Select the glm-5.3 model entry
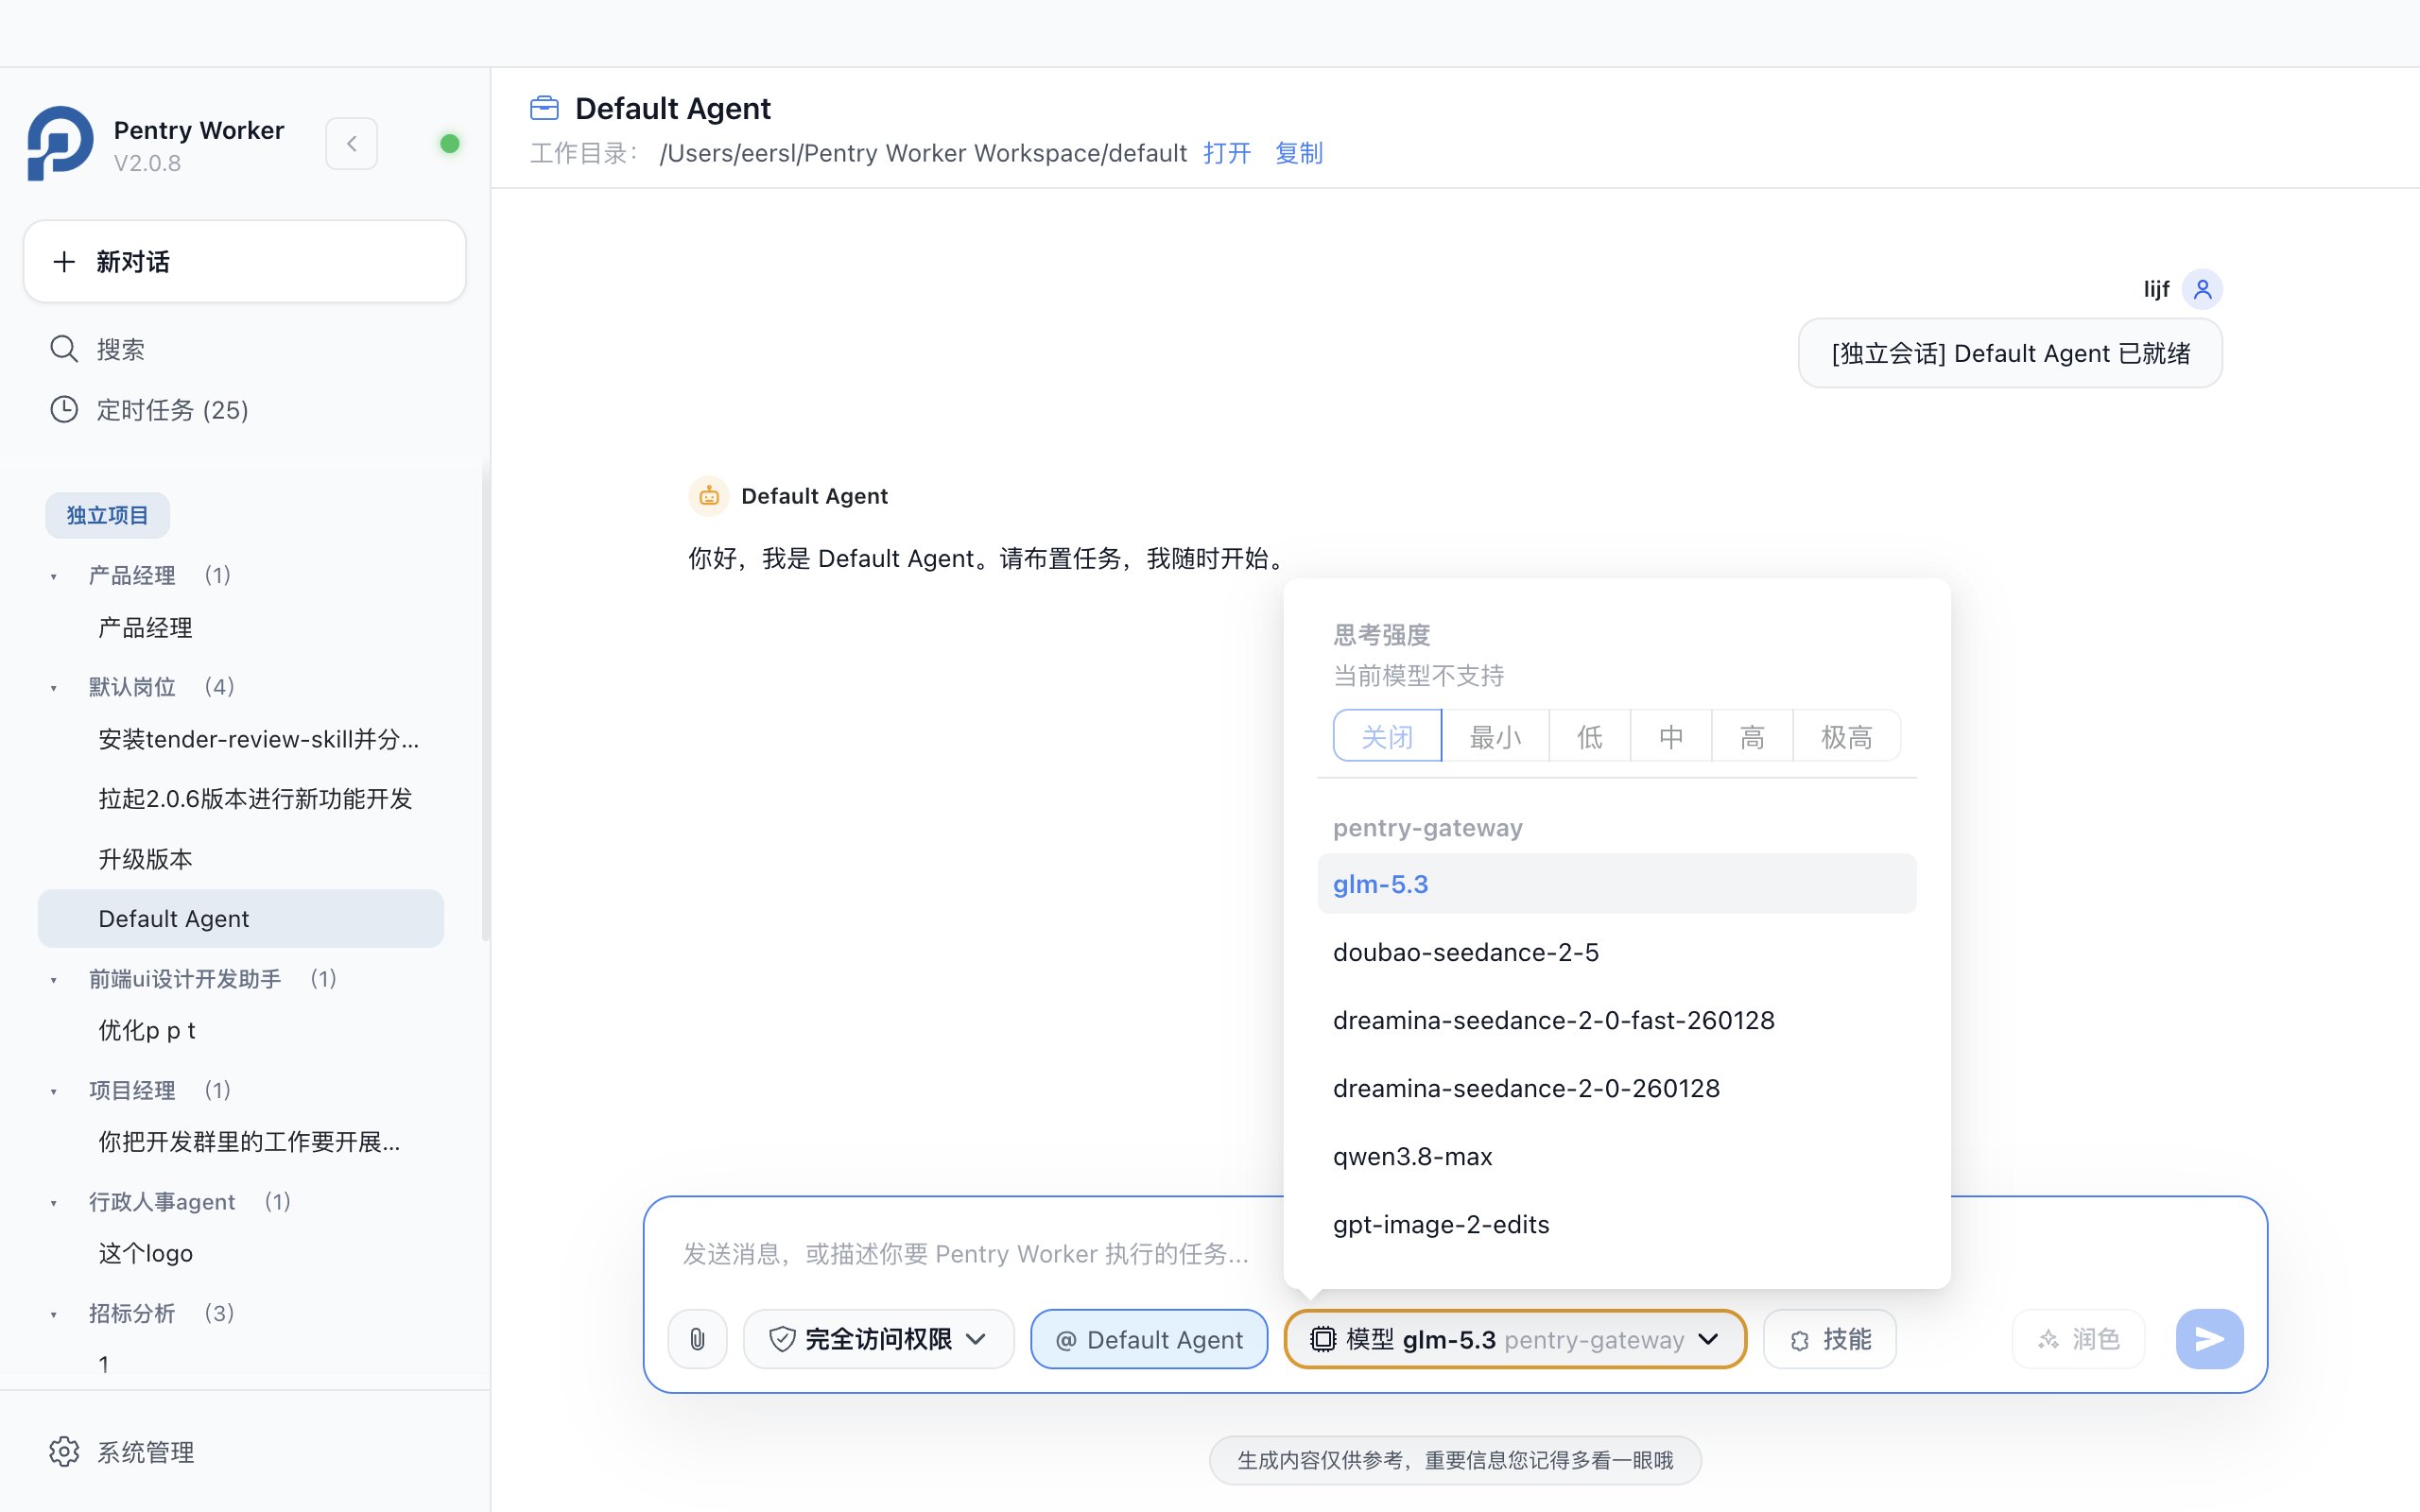The height and width of the screenshot is (1512, 2420). [1617, 884]
